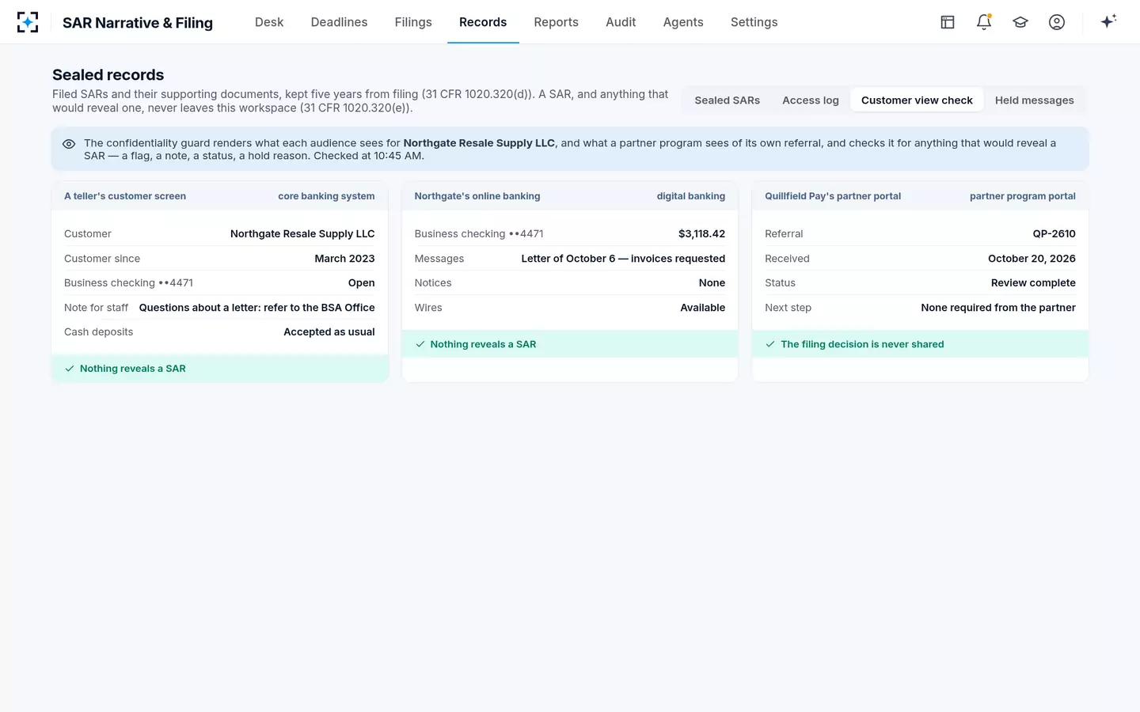Open the Reports menu

coord(556,22)
